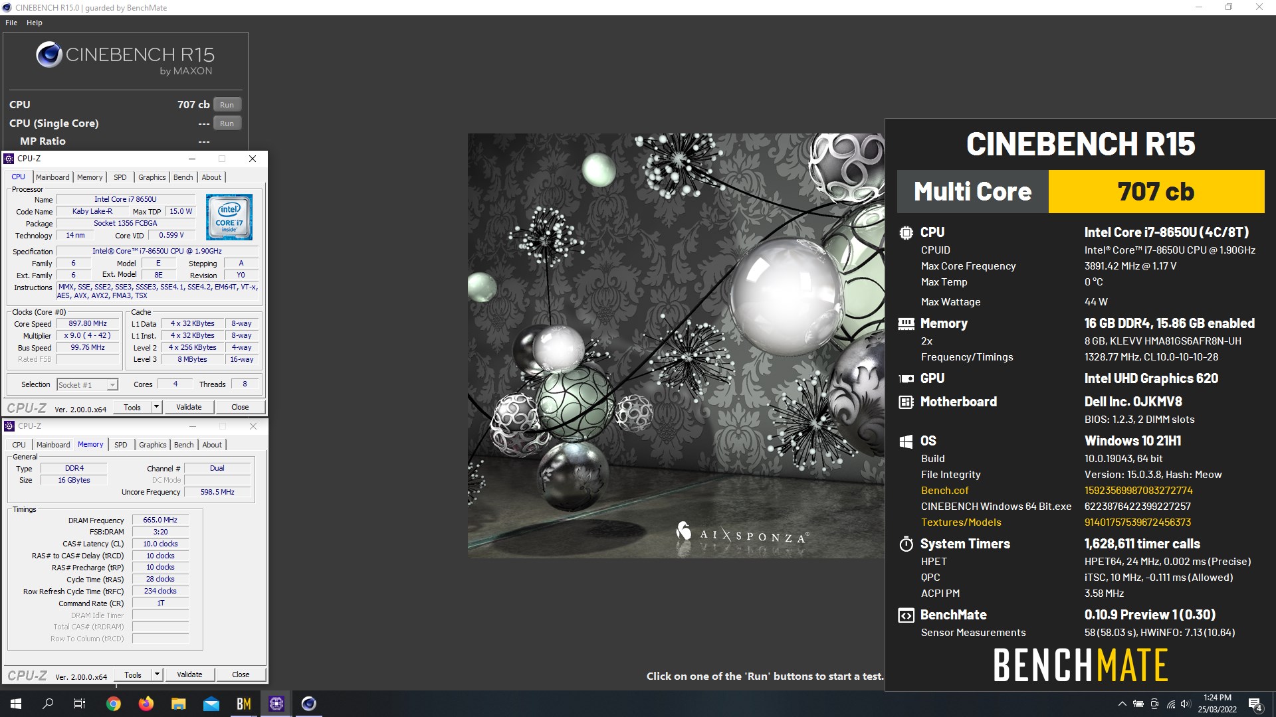The image size is (1276, 717).
Task: Click Tools button in CPU-Z Processor window
Action: pyautogui.click(x=132, y=407)
